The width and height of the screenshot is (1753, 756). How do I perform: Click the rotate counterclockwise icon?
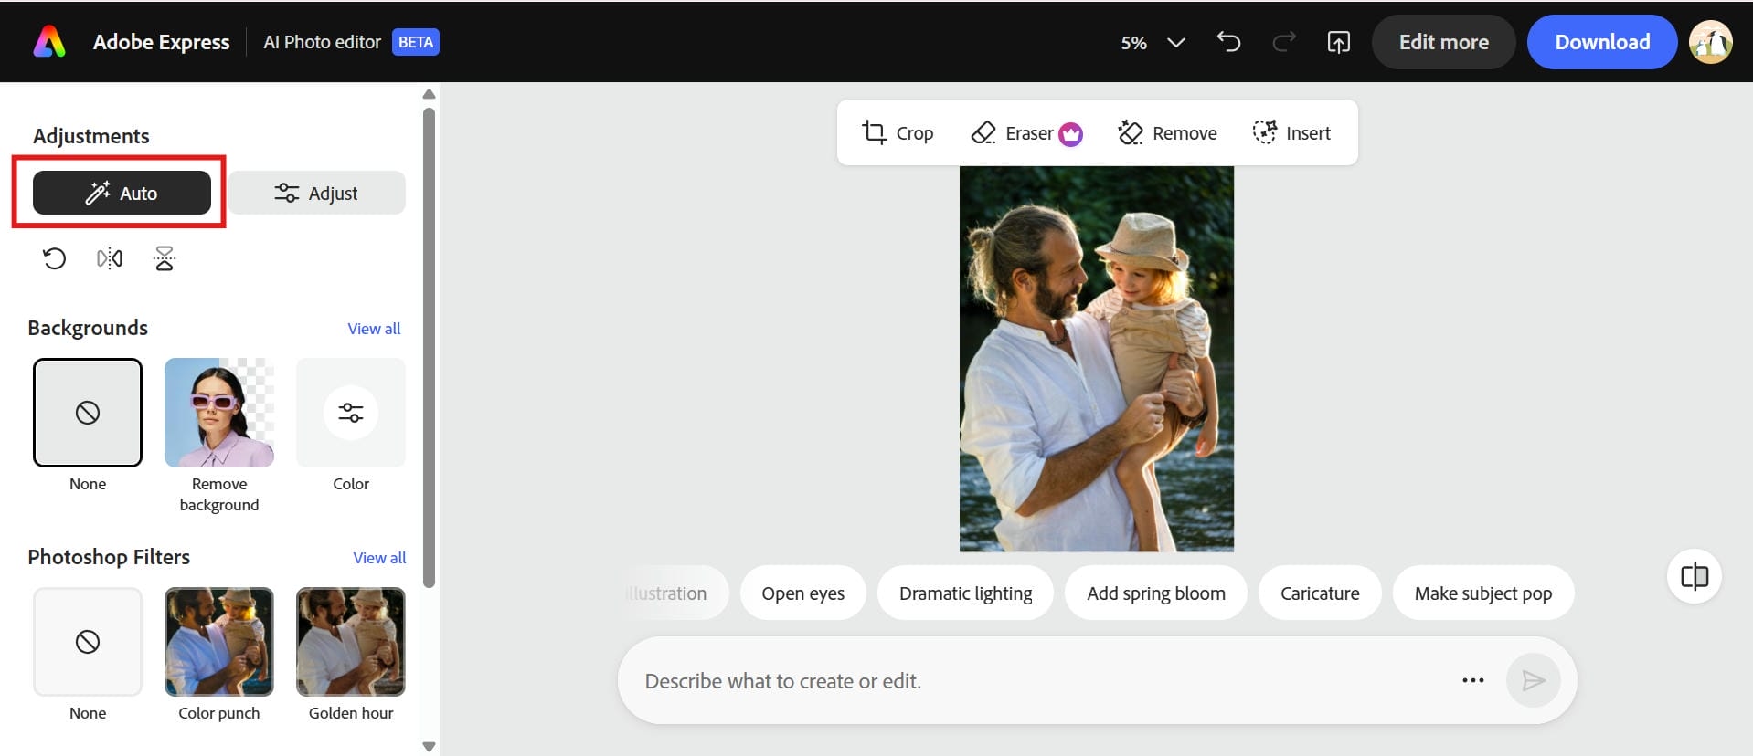click(x=54, y=259)
